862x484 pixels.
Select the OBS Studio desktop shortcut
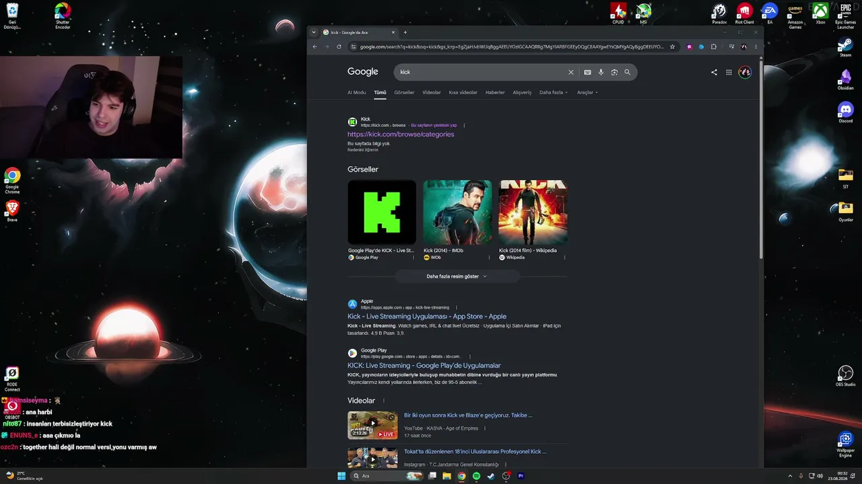tap(846, 376)
